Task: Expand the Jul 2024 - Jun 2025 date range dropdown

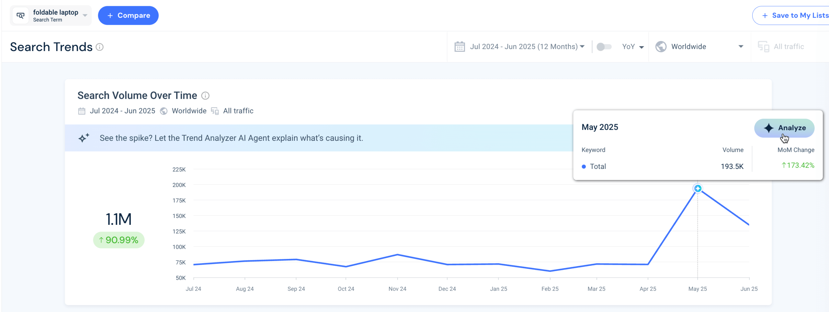Action: tap(582, 47)
